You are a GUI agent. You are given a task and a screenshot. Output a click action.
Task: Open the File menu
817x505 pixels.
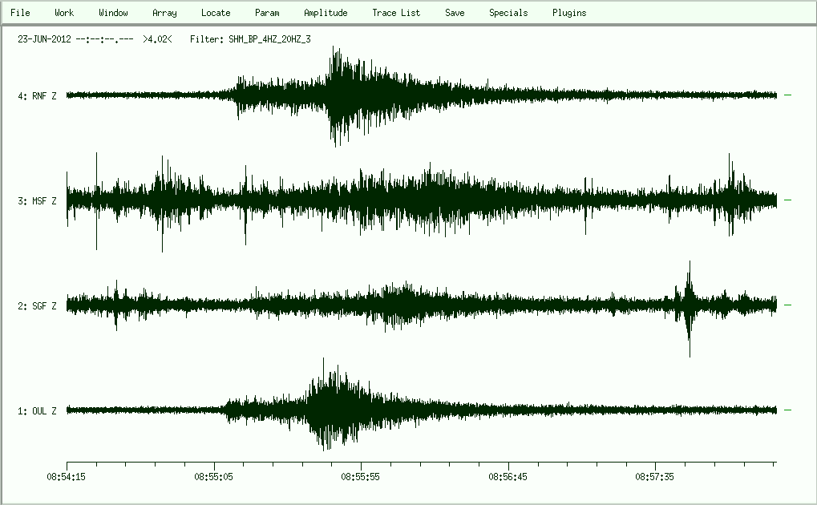point(20,13)
